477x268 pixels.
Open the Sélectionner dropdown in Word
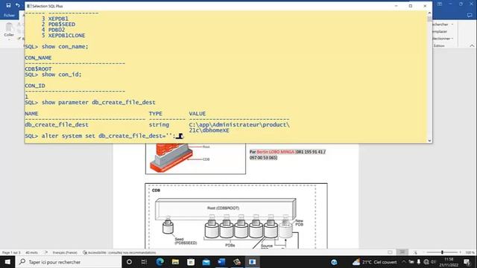443,39
